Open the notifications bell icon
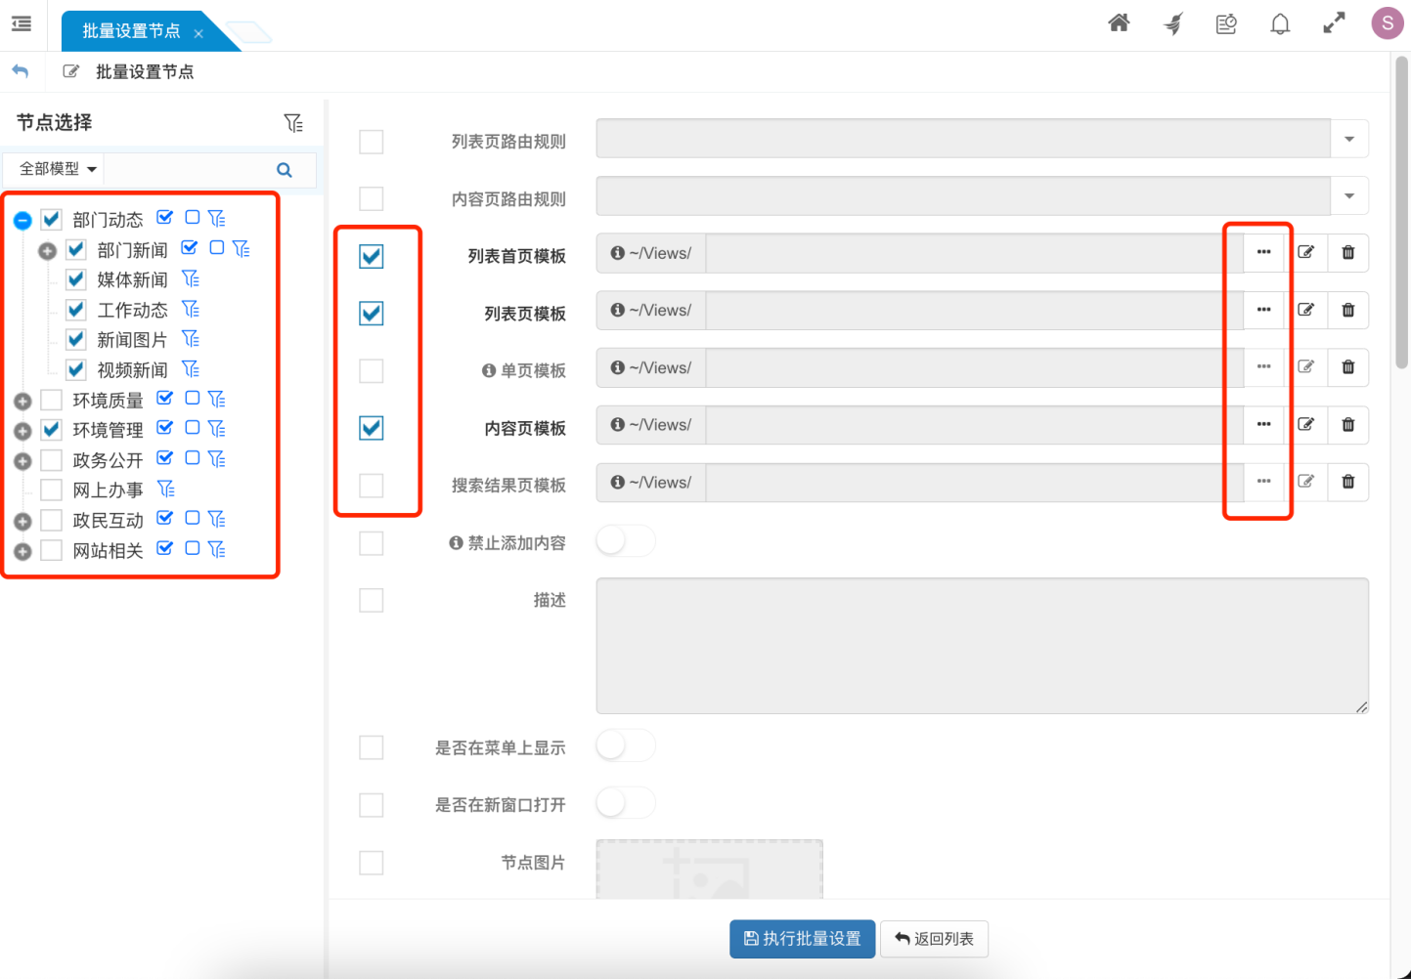The width and height of the screenshot is (1411, 979). [1280, 22]
